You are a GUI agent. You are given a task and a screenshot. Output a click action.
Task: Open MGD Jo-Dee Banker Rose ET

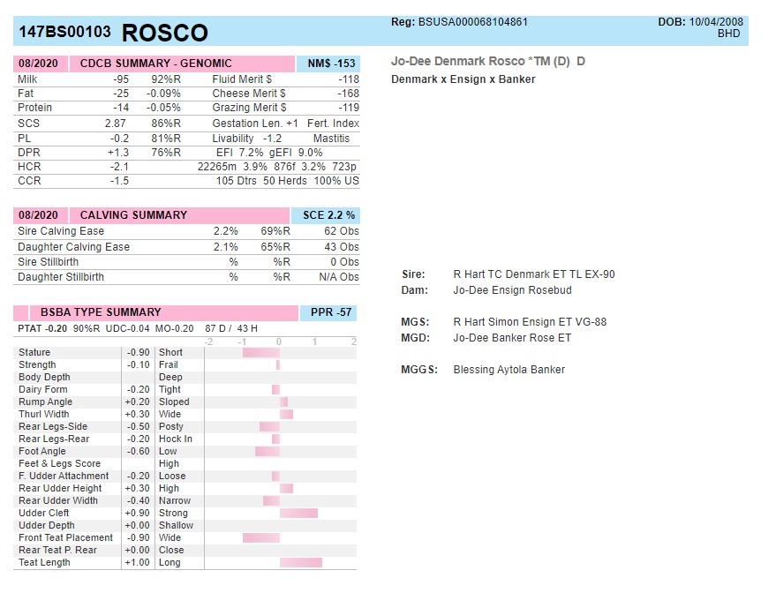coord(512,338)
